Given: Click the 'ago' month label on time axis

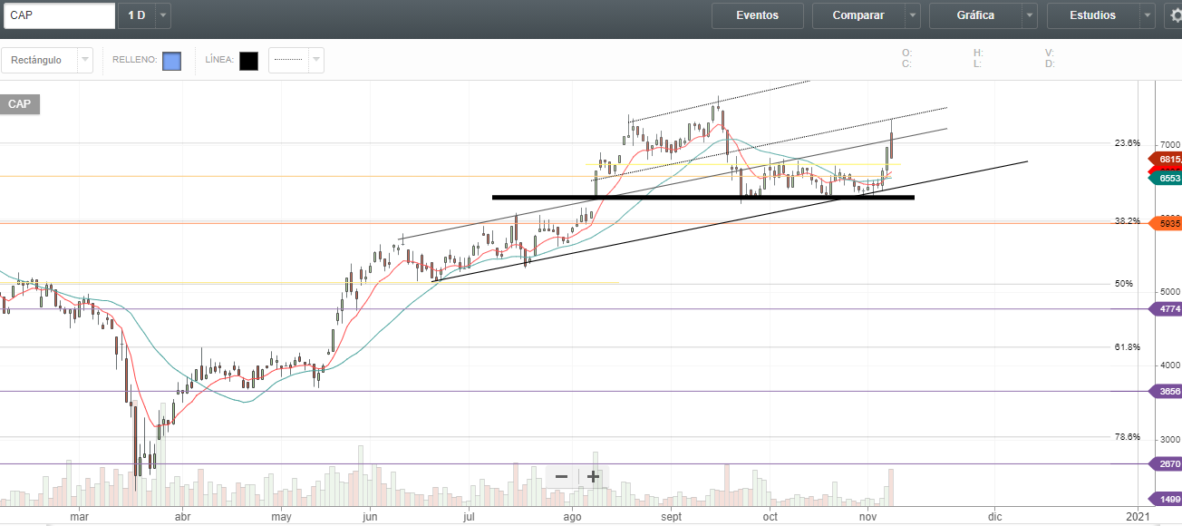Looking at the screenshot, I should 571,516.
